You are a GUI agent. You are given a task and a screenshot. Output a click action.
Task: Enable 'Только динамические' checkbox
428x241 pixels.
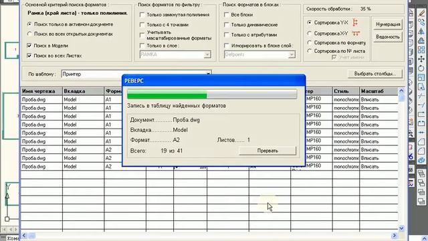point(226,25)
